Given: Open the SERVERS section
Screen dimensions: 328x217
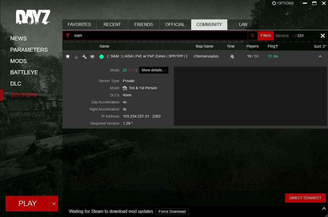Looking at the screenshot, I should [23, 95].
